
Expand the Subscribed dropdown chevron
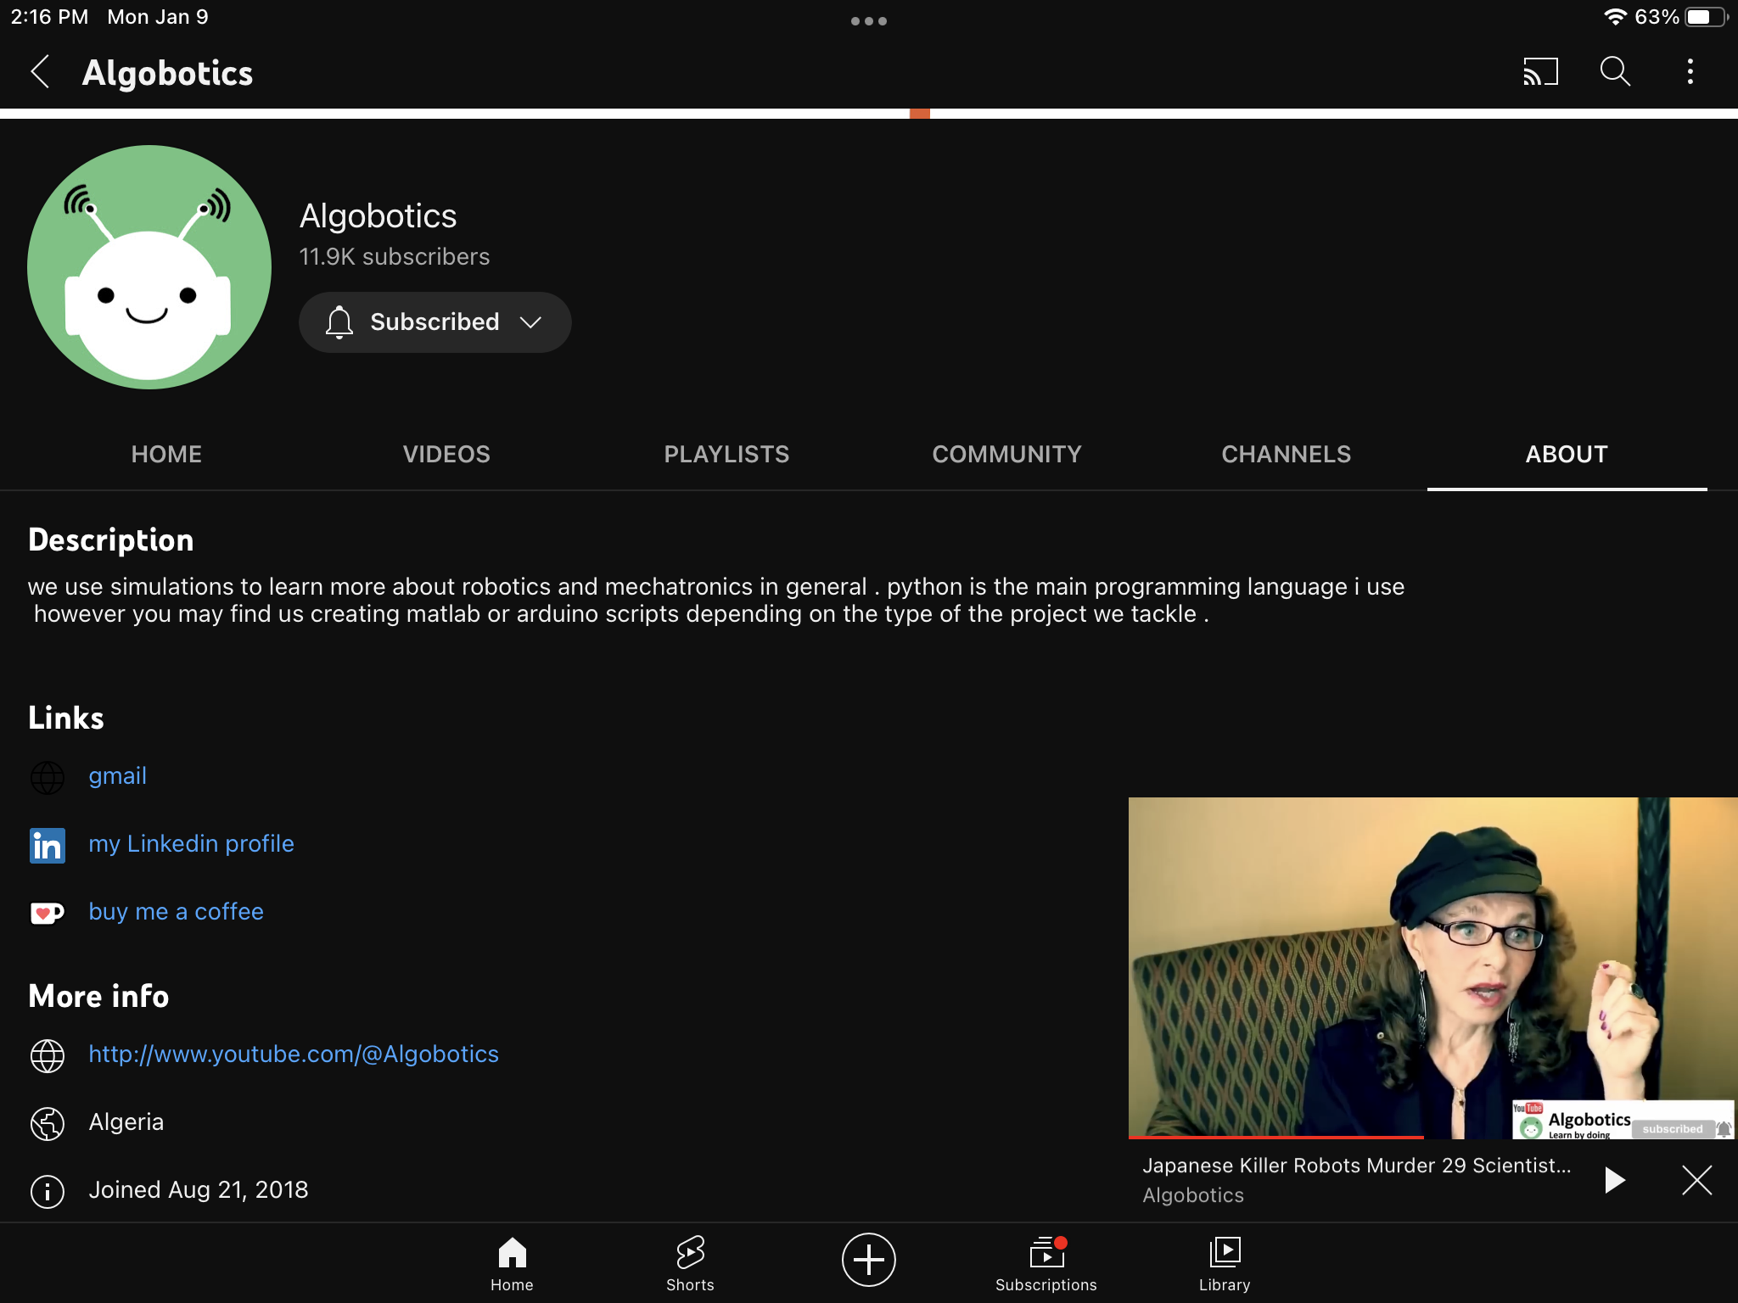(x=531, y=322)
